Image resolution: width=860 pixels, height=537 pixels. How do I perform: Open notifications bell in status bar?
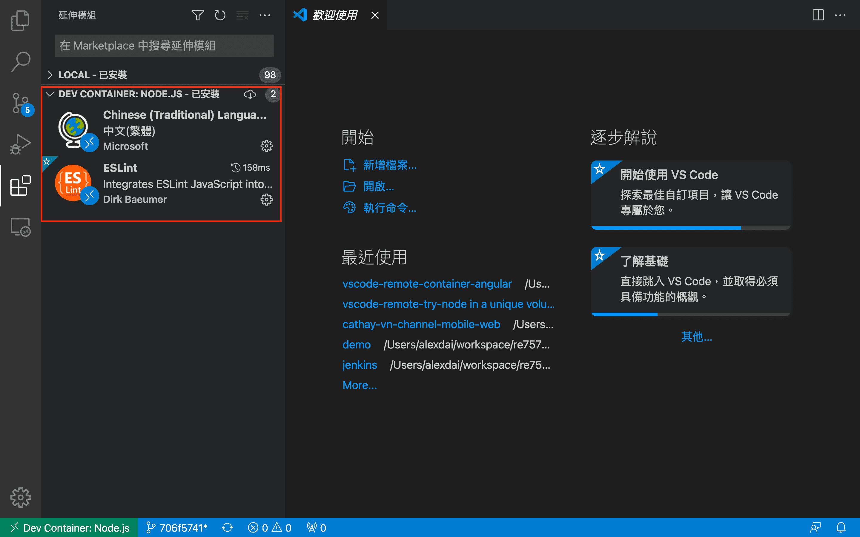pyautogui.click(x=841, y=528)
